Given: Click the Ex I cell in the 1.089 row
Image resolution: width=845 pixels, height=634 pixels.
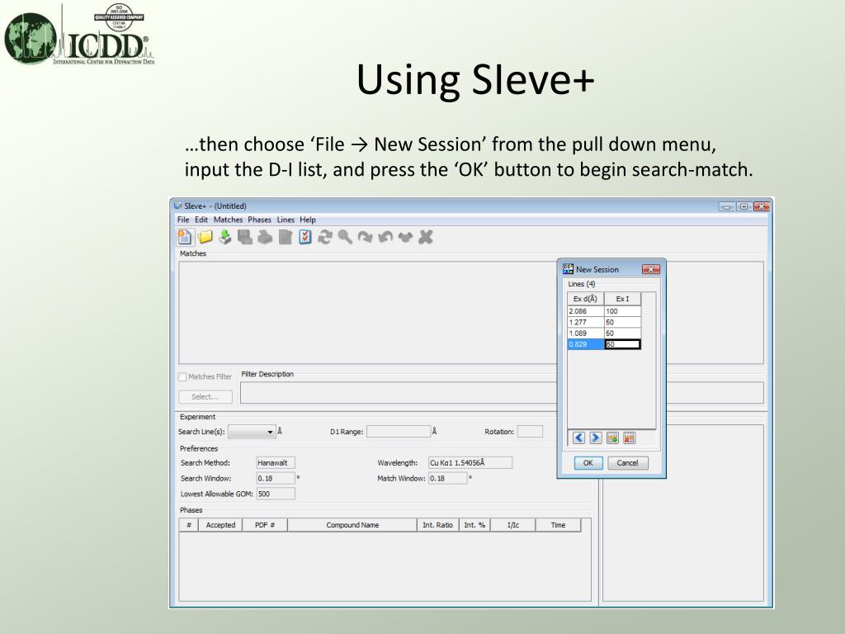Looking at the screenshot, I should [x=622, y=334].
